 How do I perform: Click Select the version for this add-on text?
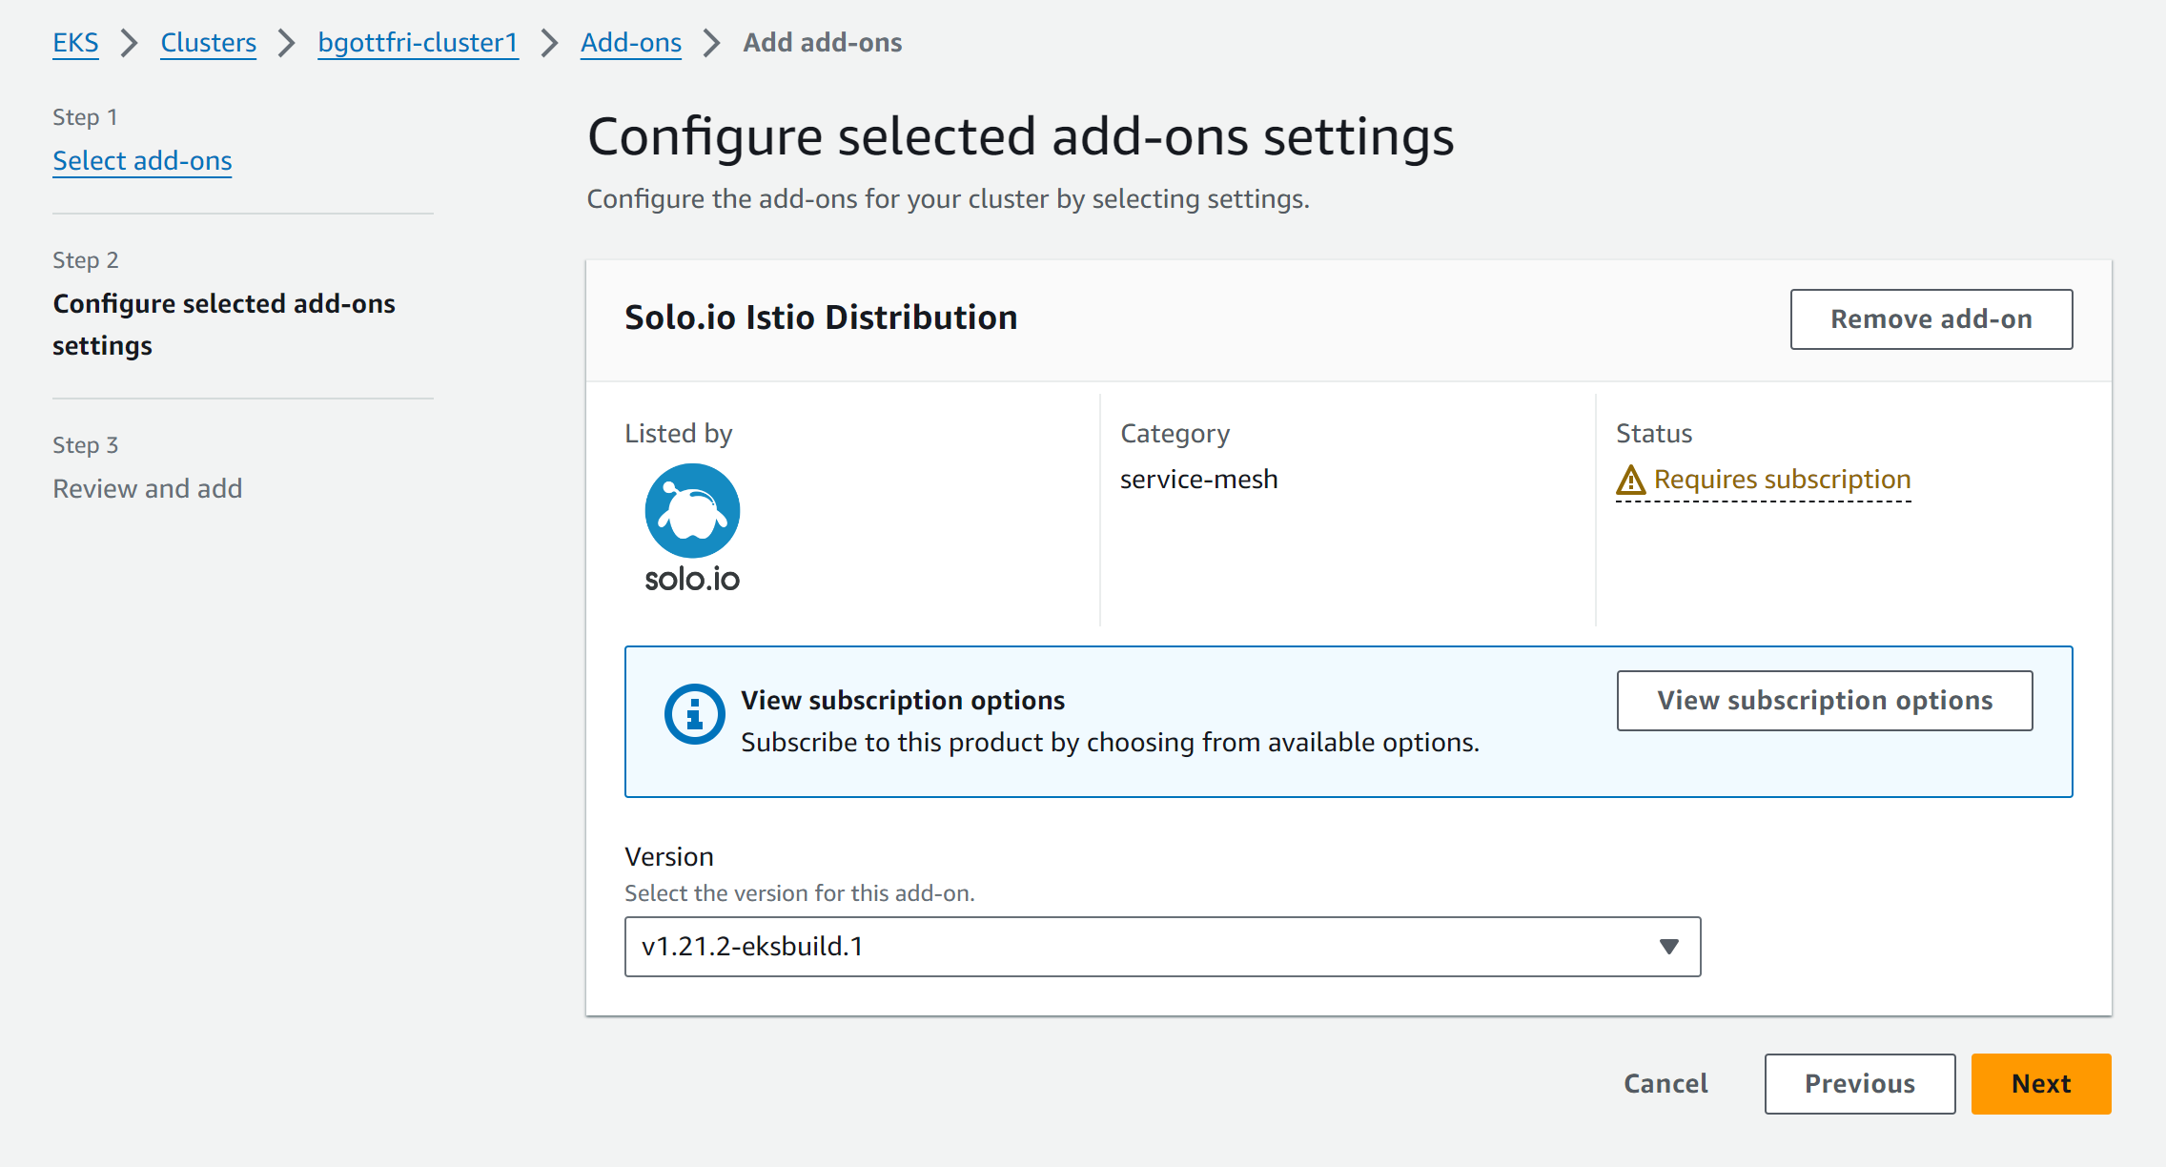[799, 893]
